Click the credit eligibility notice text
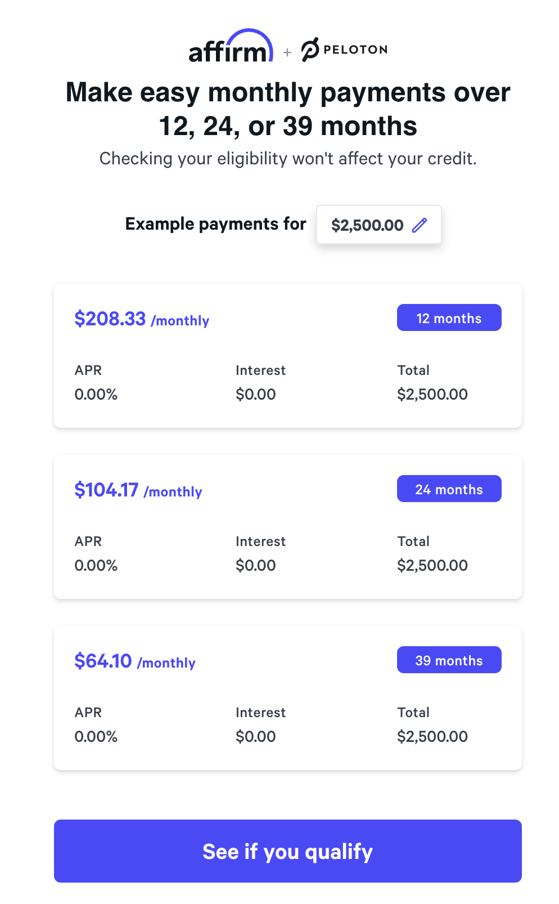Image resolution: width=559 pixels, height=904 pixels. [287, 159]
